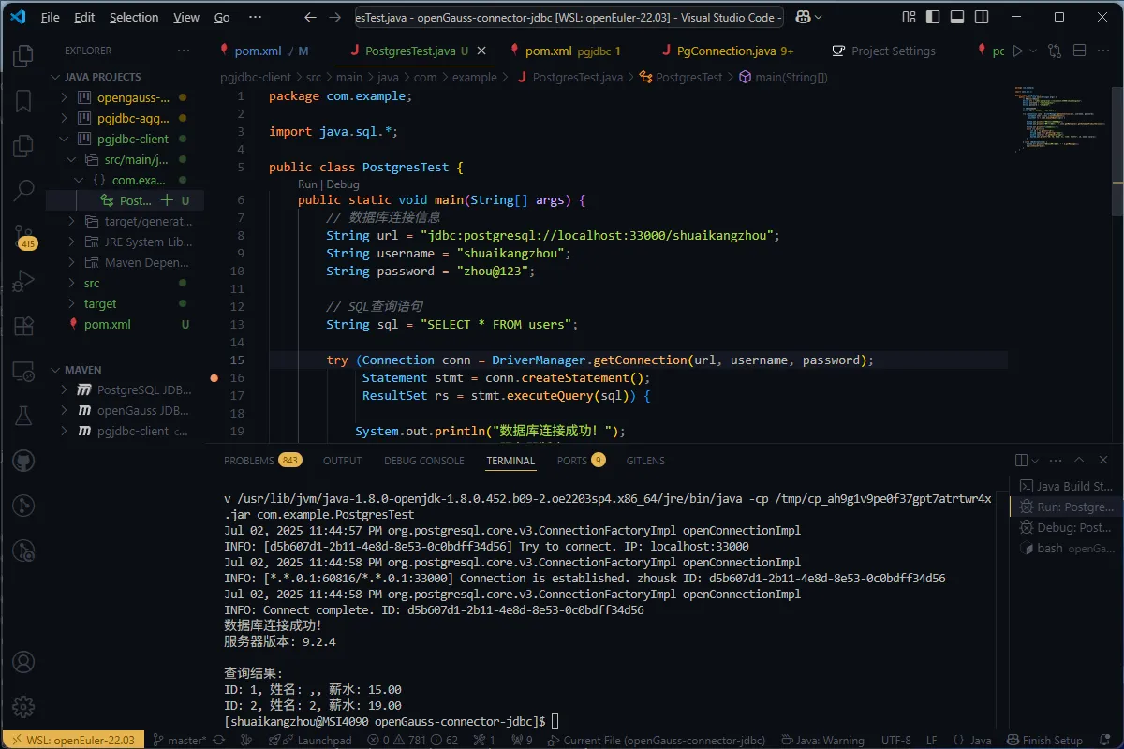Open Manage gear settings
The width and height of the screenshot is (1124, 749).
22,706
